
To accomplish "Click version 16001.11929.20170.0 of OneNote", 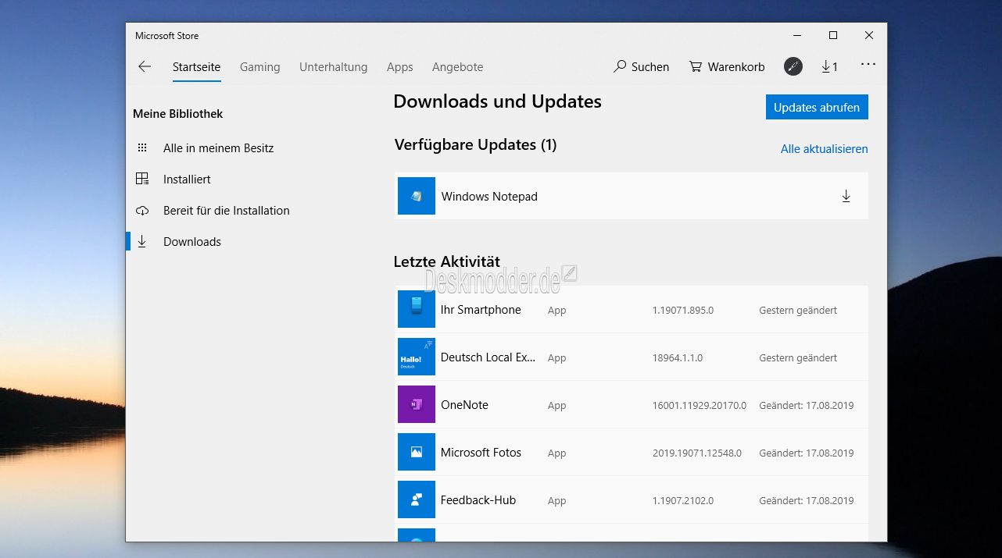I will tap(699, 406).
